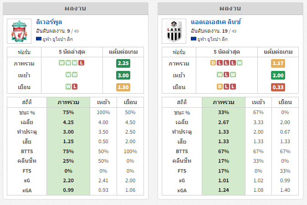Click the Liverpool club crest logo
This screenshot has height=205, width=307.
[19, 31]
